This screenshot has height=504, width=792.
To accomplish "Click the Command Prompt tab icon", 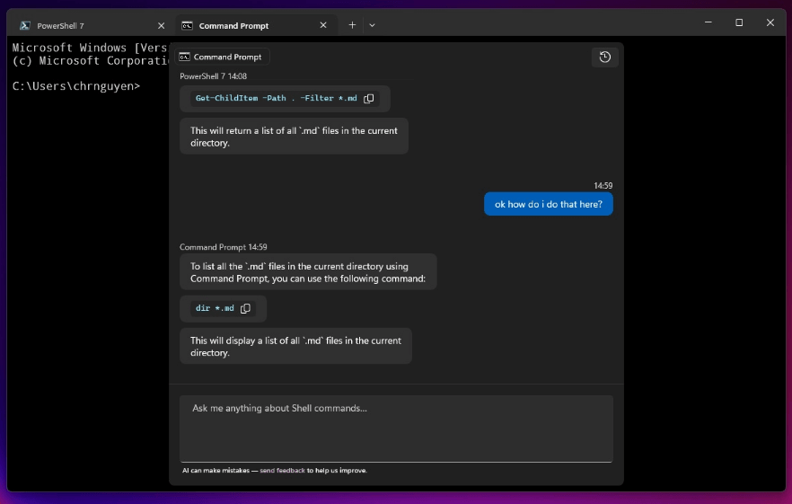I will (x=187, y=26).
